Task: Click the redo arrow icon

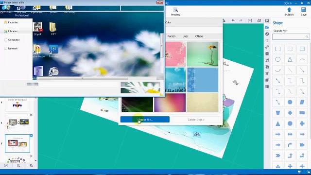Action: pos(241,20)
